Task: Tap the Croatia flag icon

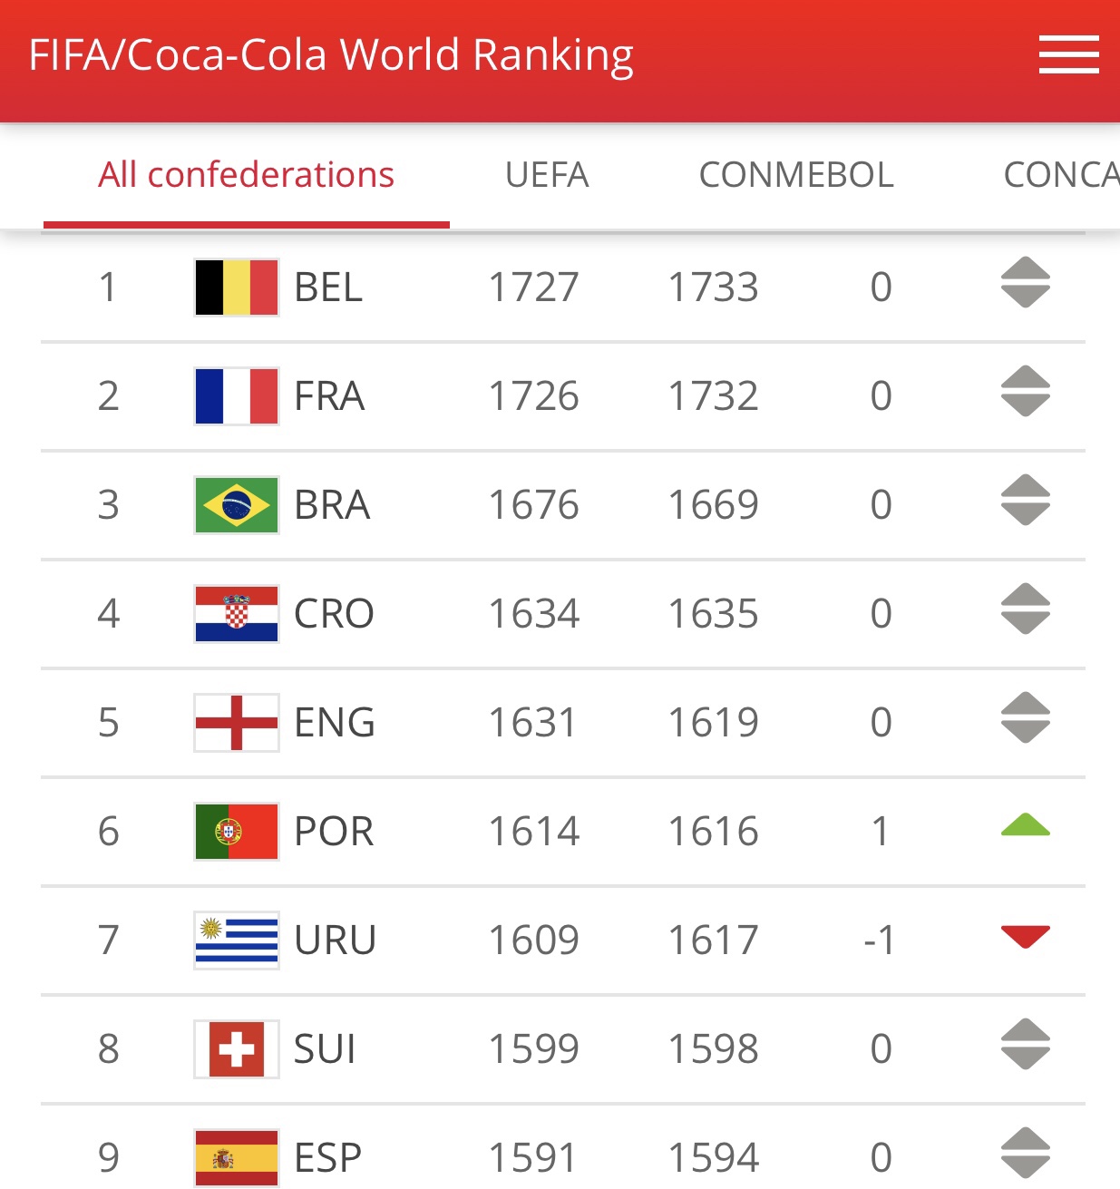Action: (x=237, y=614)
